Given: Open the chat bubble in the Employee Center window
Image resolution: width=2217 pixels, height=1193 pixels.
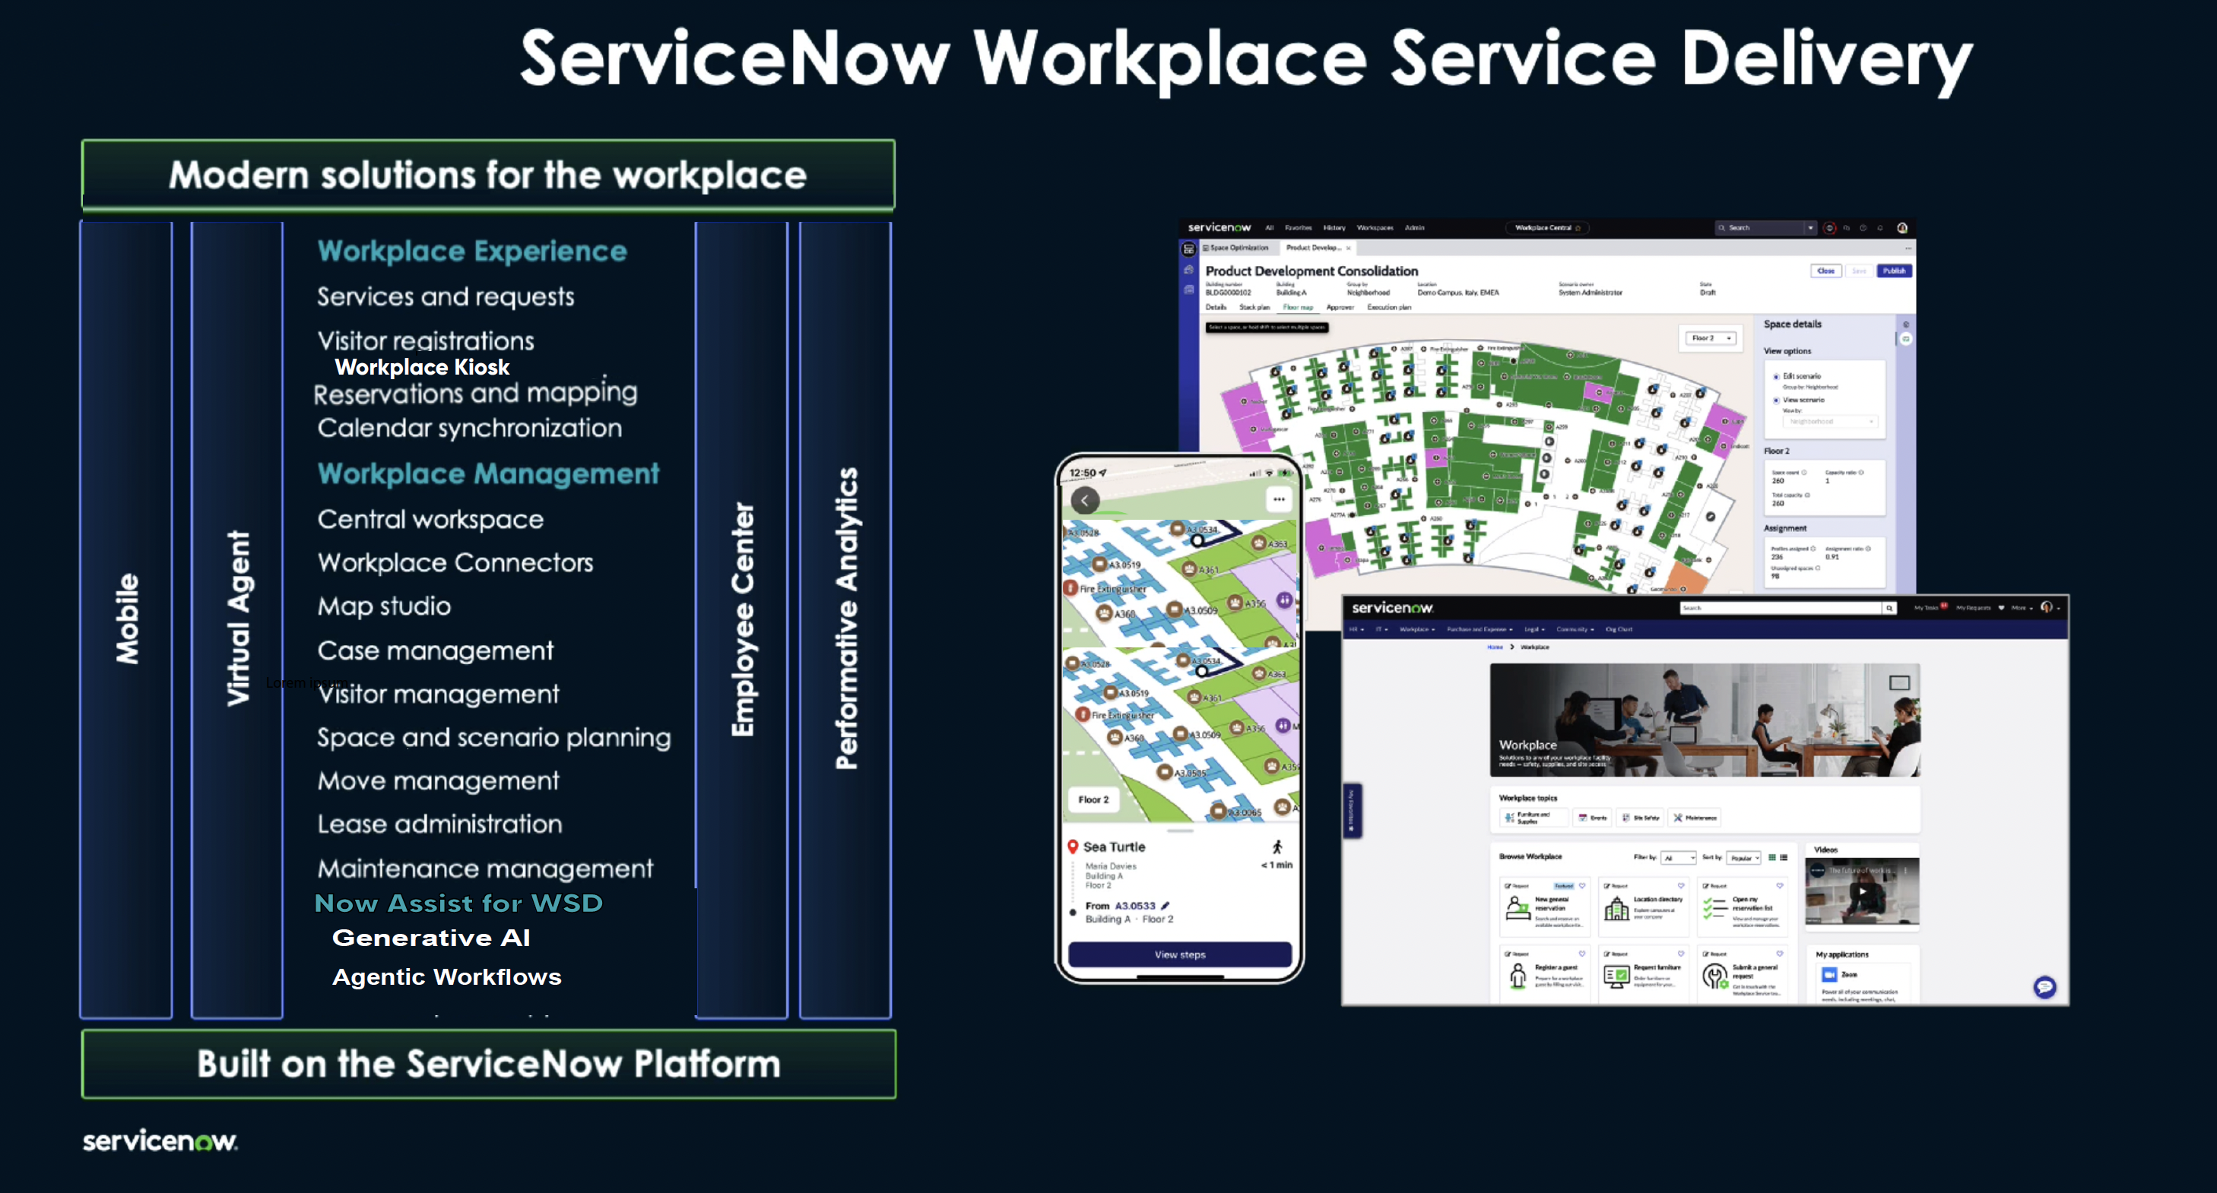Looking at the screenshot, I should pos(2045,986).
